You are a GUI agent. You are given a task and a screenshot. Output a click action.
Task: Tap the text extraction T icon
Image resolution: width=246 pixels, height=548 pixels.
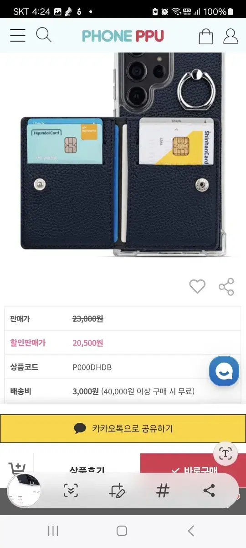coord(225,453)
